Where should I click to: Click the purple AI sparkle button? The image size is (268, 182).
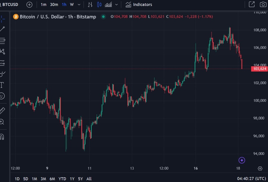point(242,160)
